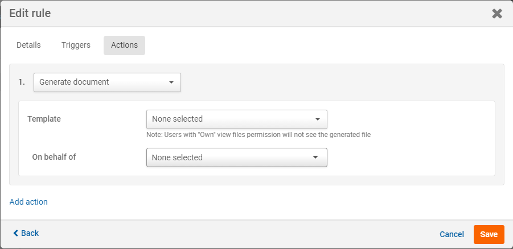
Task: Click the Template field label
Action: coord(44,119)
